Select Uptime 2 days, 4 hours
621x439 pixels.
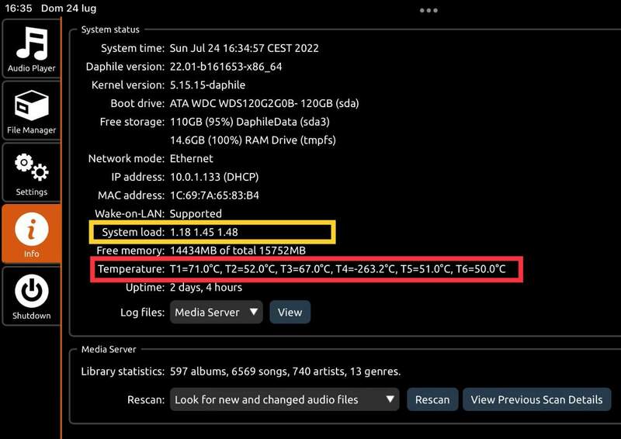point(206,288)
